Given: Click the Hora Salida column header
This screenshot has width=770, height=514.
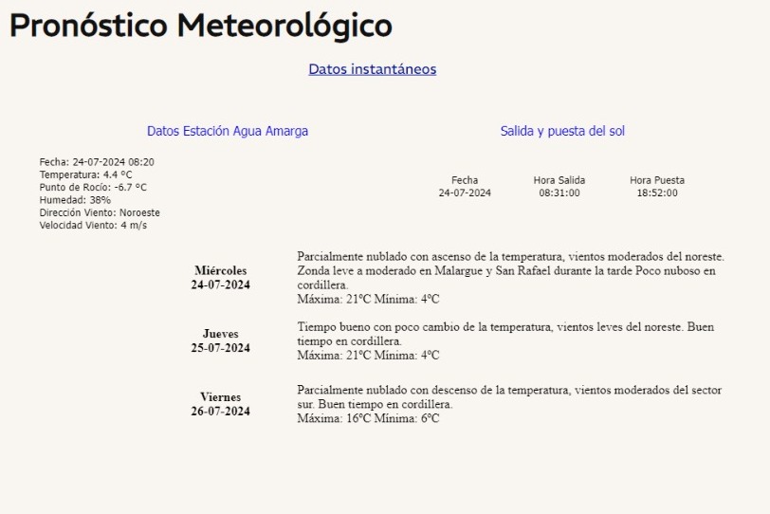Looking at the screenshot, I should point(559,180).
